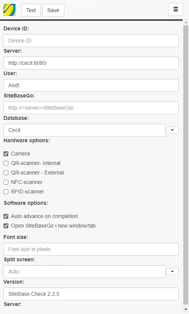Click the Split screen Auto field

[x=84, y=272]
